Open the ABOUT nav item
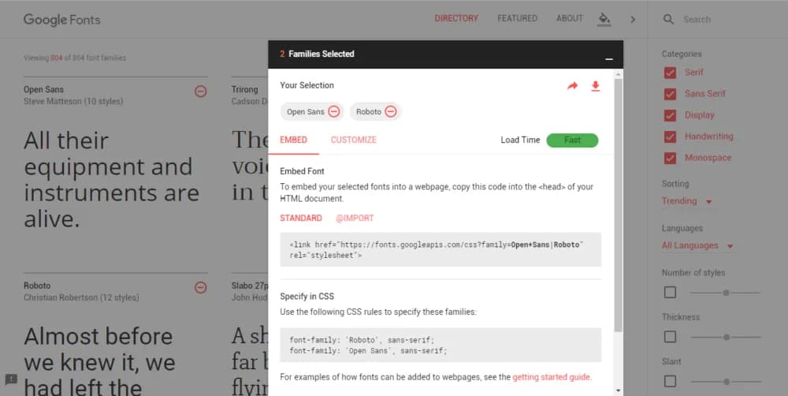Viewport: 788px width, 396px height. [x=570, y=18]
